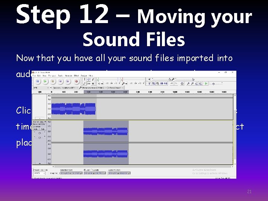The width and height of the screenshot is (268, 201).
Task: Click the horizontal scrollbar below the tracks
Action: pos(143,166)
